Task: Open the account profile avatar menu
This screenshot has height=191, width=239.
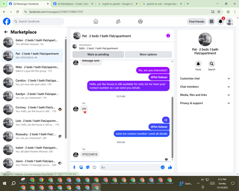Action: coord(229,21)
